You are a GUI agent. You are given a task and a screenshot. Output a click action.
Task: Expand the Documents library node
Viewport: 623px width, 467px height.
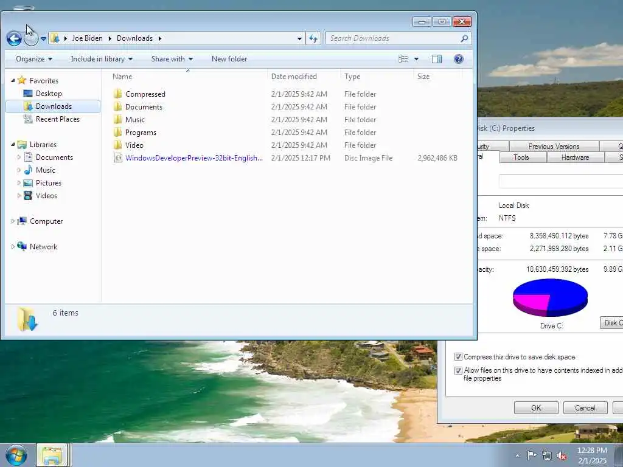[19, 157]
